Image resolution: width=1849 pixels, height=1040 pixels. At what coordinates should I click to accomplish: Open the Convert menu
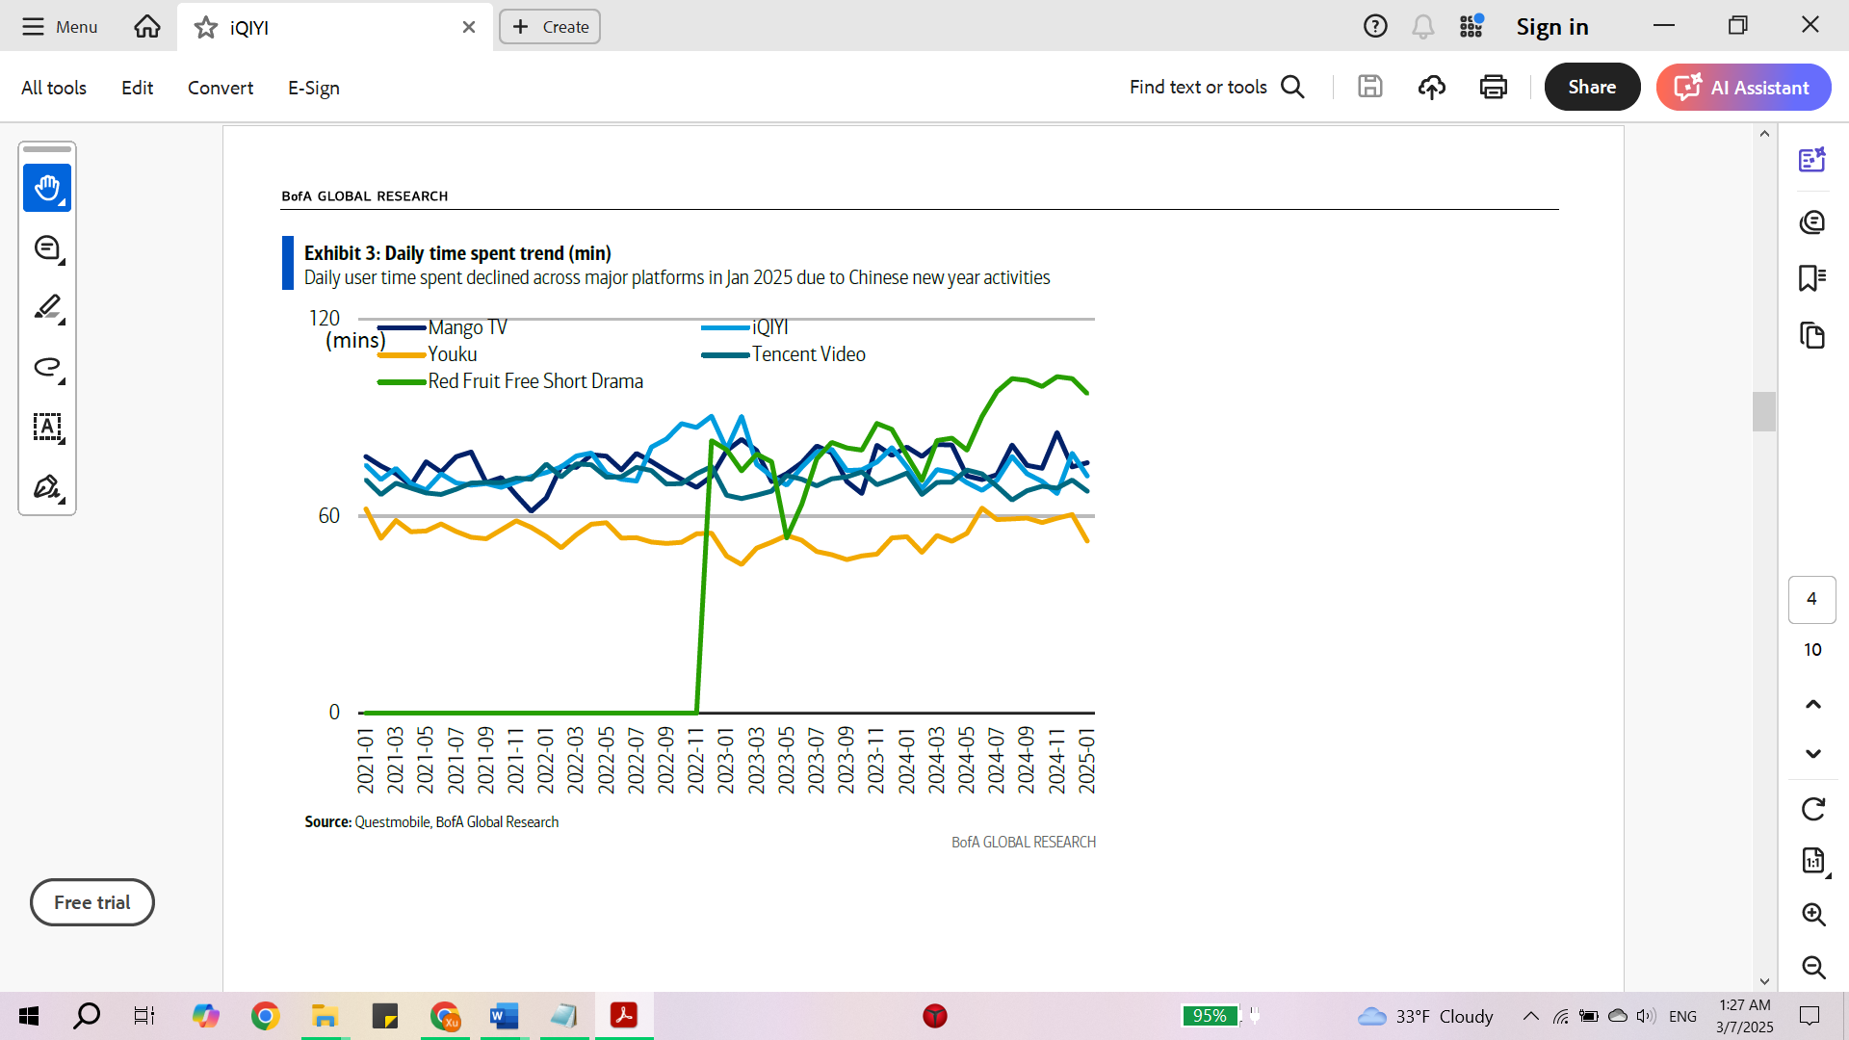pos(221,88)
